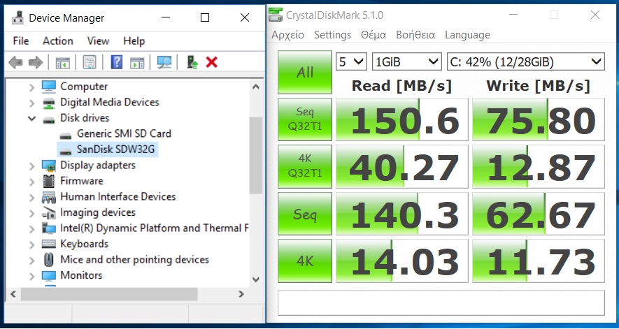The width and height of the screenshot is (619, 329).
Task: Click the Computer category icon
Action: (48, 87)
